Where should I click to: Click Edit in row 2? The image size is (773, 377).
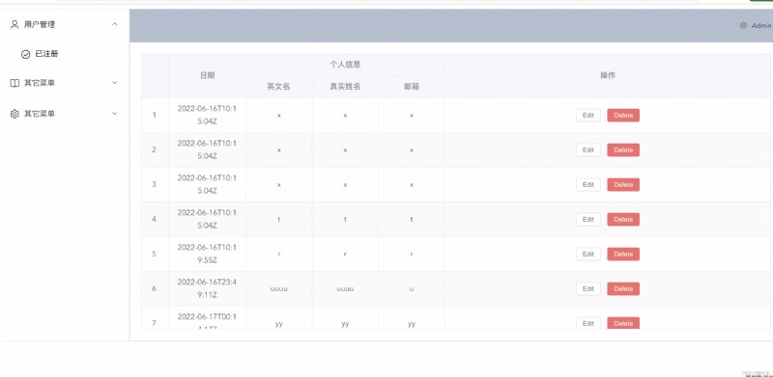(588, 150)
